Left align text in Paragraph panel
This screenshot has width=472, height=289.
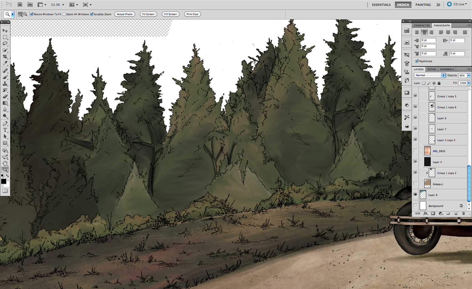pyautogui.click(x=417, y=32)
